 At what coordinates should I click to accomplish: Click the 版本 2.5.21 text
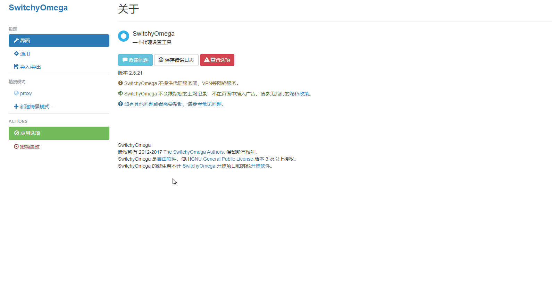coord(130,73)
